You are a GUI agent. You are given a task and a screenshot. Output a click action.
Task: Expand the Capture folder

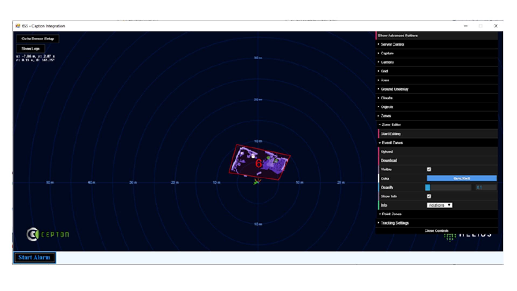[437, 53]
